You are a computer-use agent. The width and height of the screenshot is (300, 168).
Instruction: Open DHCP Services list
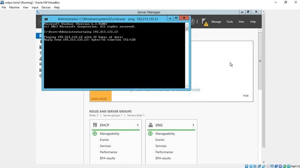coord(105,146)
